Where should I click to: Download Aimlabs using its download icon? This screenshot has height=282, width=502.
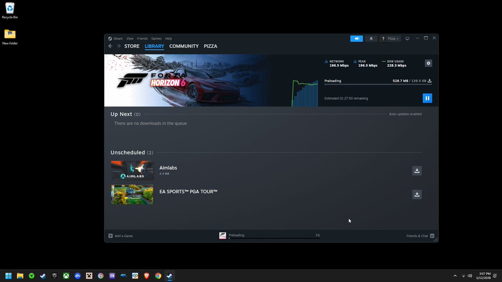[x=417, y=170]
